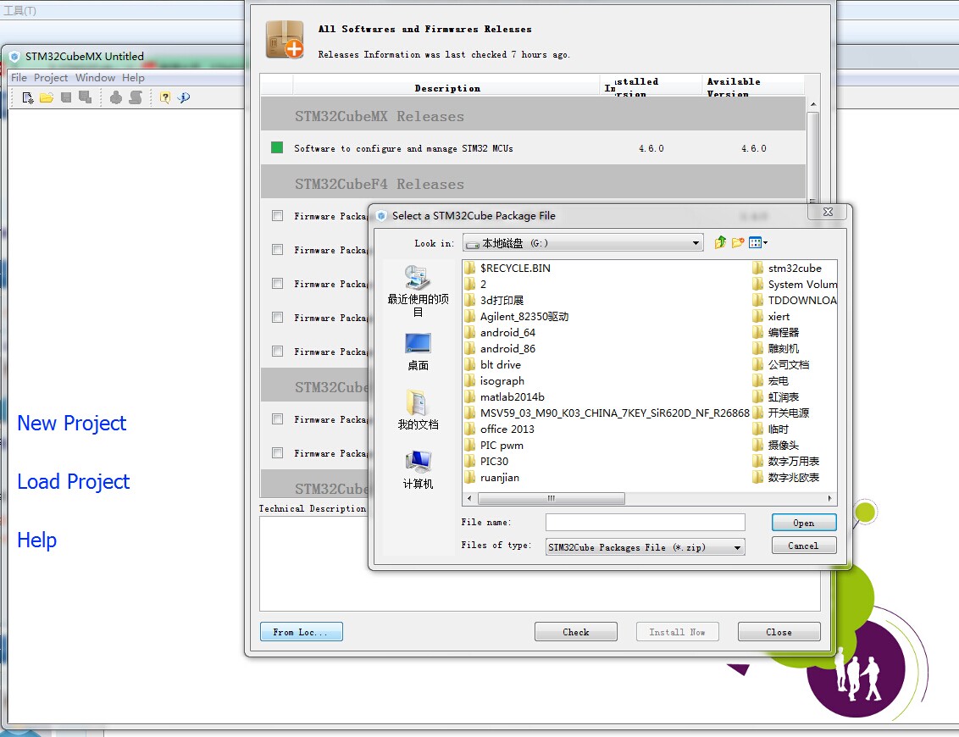Click the Check for Updates toolbar icon
This screenshot has height=737, width=959.
(184, 97)
